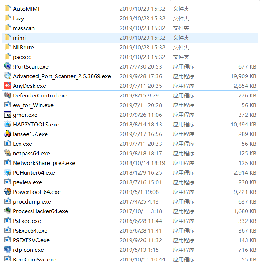Image resolution: width=268 pixels, height=270 pixels.
Task: Click the procdump.exe icon
Action: coord(7,201)
